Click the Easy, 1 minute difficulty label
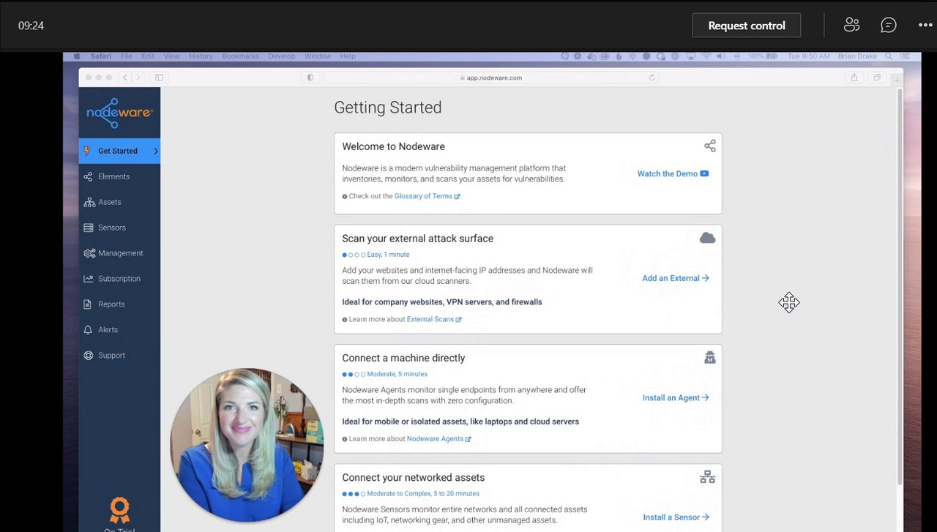The image size is (937, 532). coord(388,255)
